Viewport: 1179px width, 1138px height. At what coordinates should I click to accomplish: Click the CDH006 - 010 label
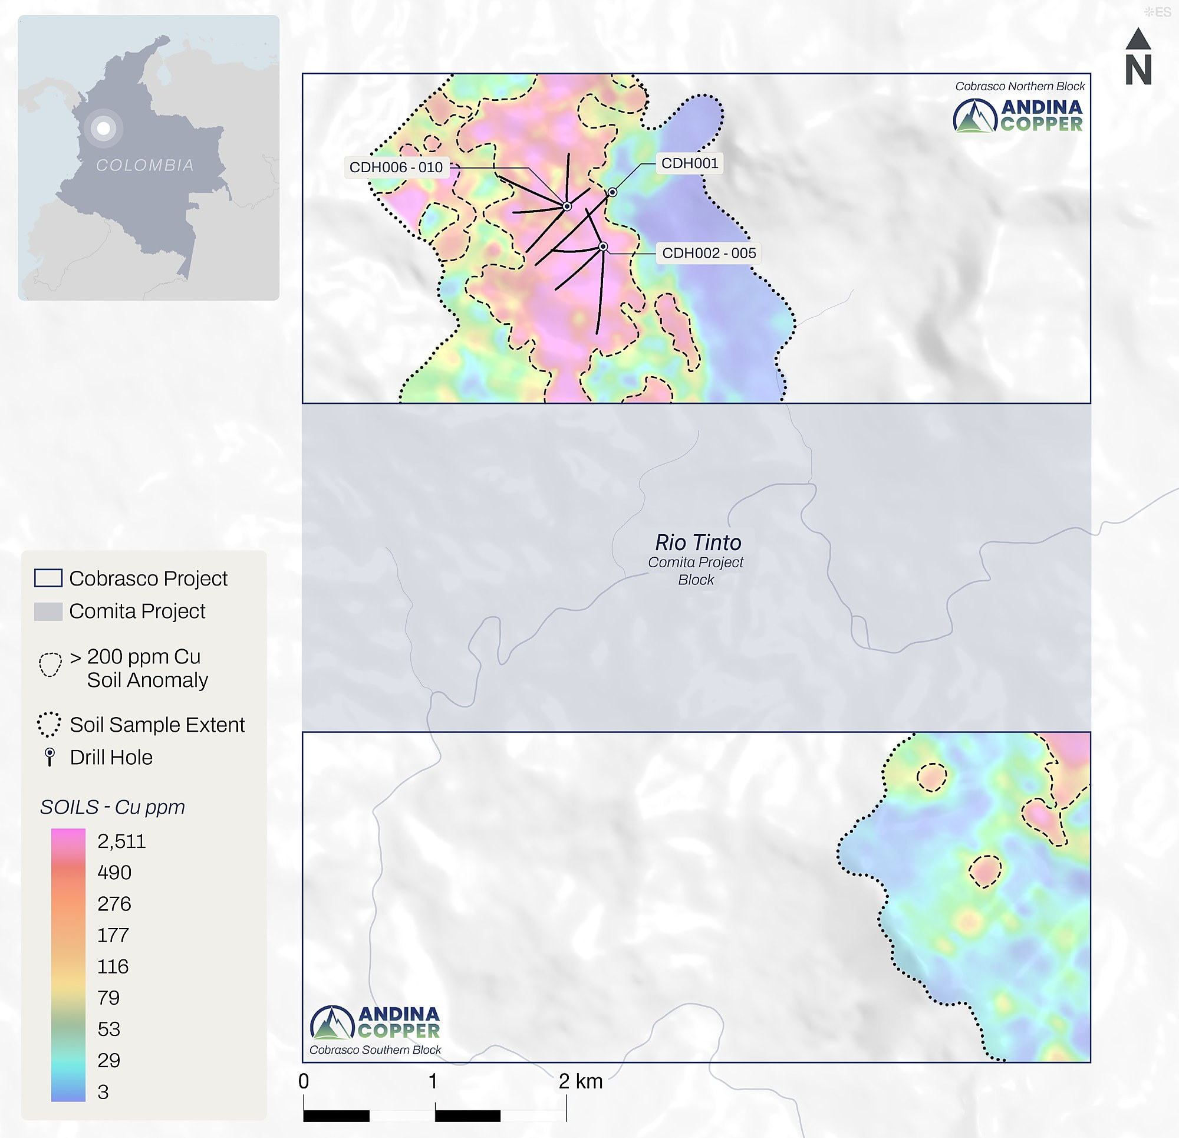(396, 167)
